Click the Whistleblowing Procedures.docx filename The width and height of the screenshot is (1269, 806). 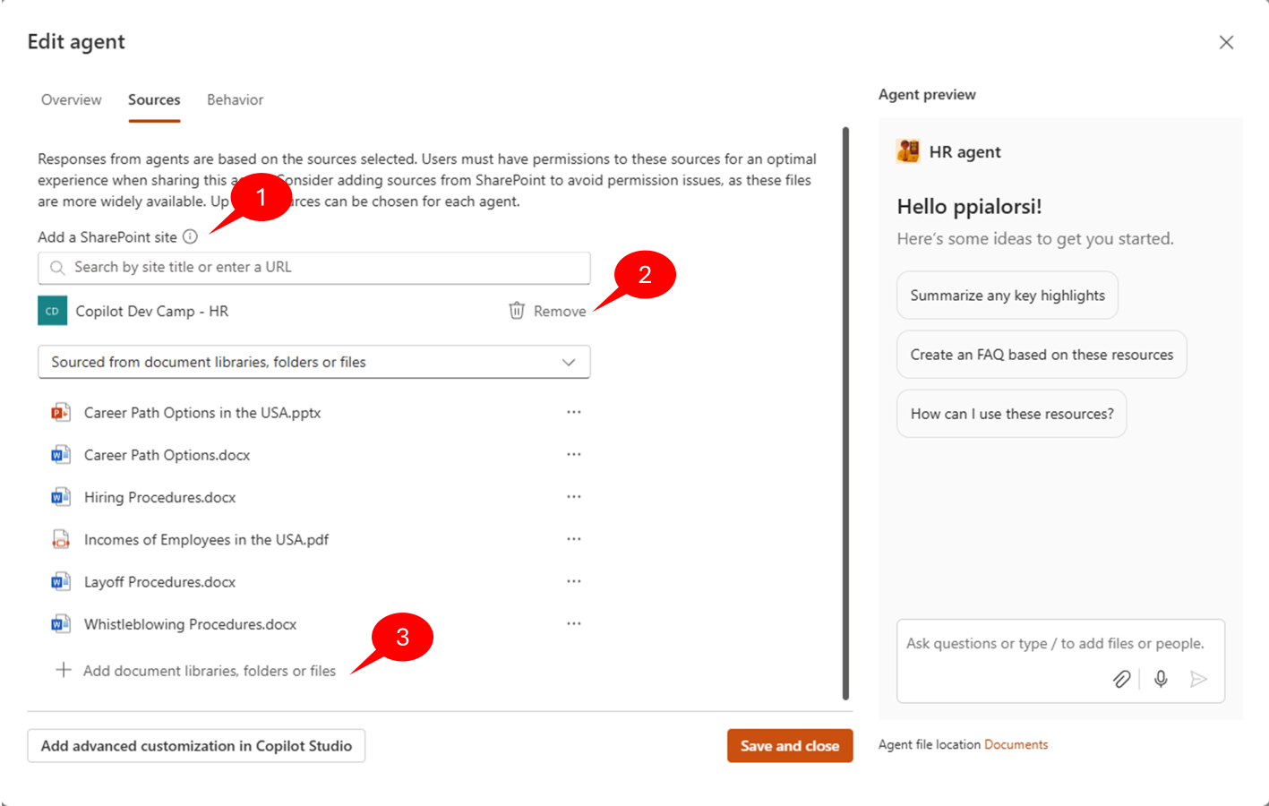click(x=191, y=624)
